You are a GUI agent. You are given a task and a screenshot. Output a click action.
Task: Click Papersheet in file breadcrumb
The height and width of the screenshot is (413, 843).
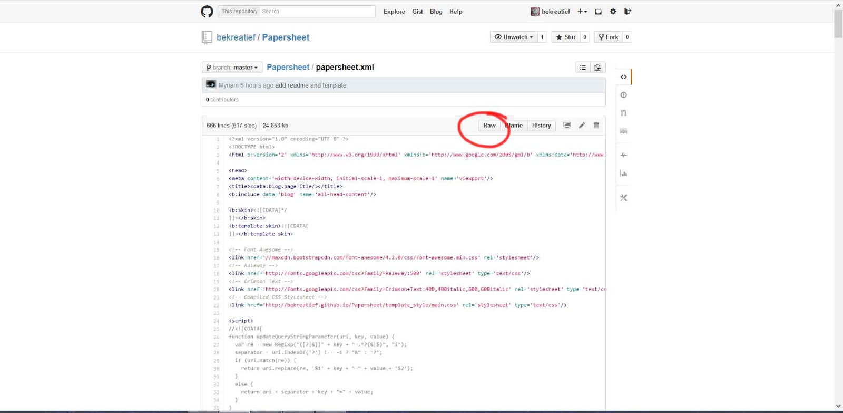pos(288,67)
